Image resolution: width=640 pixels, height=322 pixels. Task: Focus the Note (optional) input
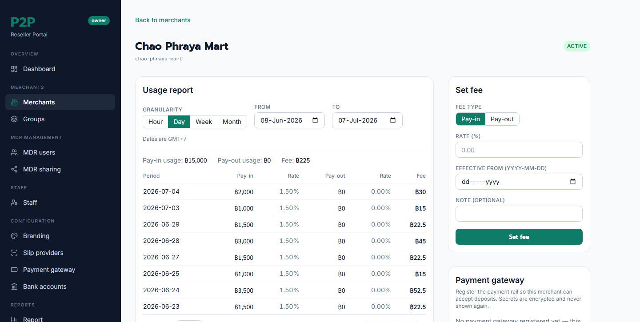[x=519, y=214]
